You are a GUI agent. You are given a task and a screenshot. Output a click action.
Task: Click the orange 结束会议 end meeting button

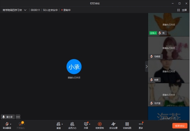[180, 126]
